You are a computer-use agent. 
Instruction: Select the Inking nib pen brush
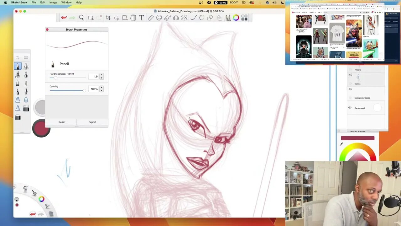[x=26, y=92]
